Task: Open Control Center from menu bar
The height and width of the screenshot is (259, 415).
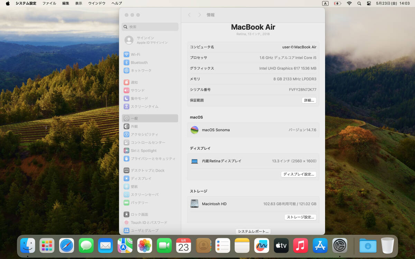Action: point(369,3)
